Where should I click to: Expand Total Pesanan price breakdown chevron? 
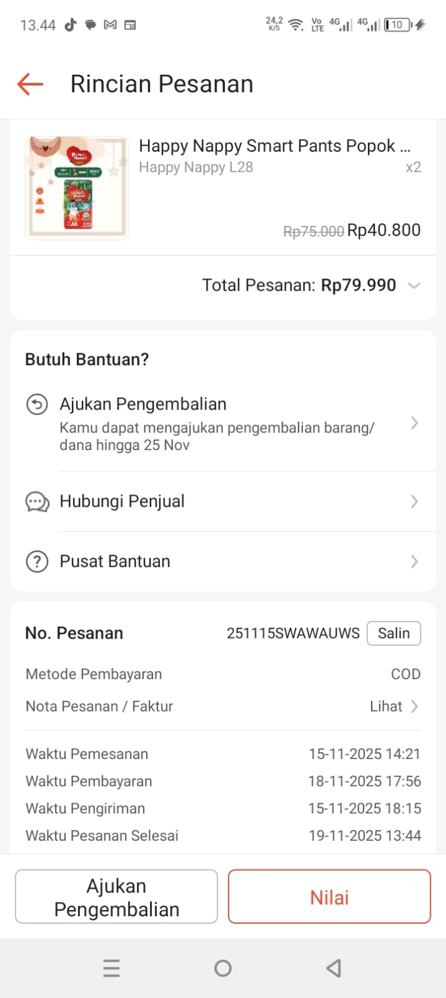[414, 286]
